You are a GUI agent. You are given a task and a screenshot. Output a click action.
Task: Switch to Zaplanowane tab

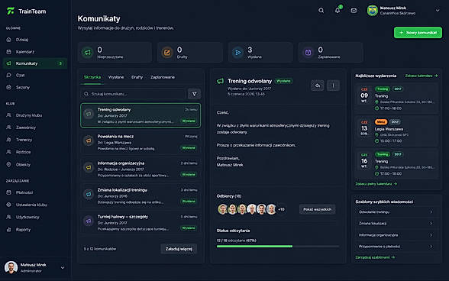point(163,77)
